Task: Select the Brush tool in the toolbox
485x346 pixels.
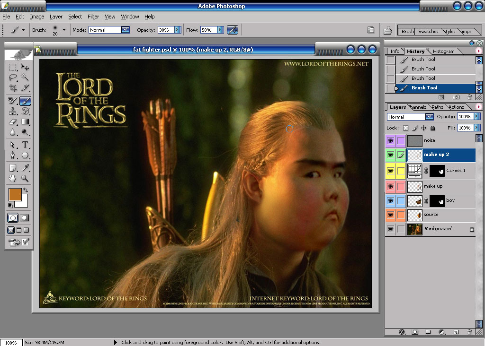Action: (25, 101)
